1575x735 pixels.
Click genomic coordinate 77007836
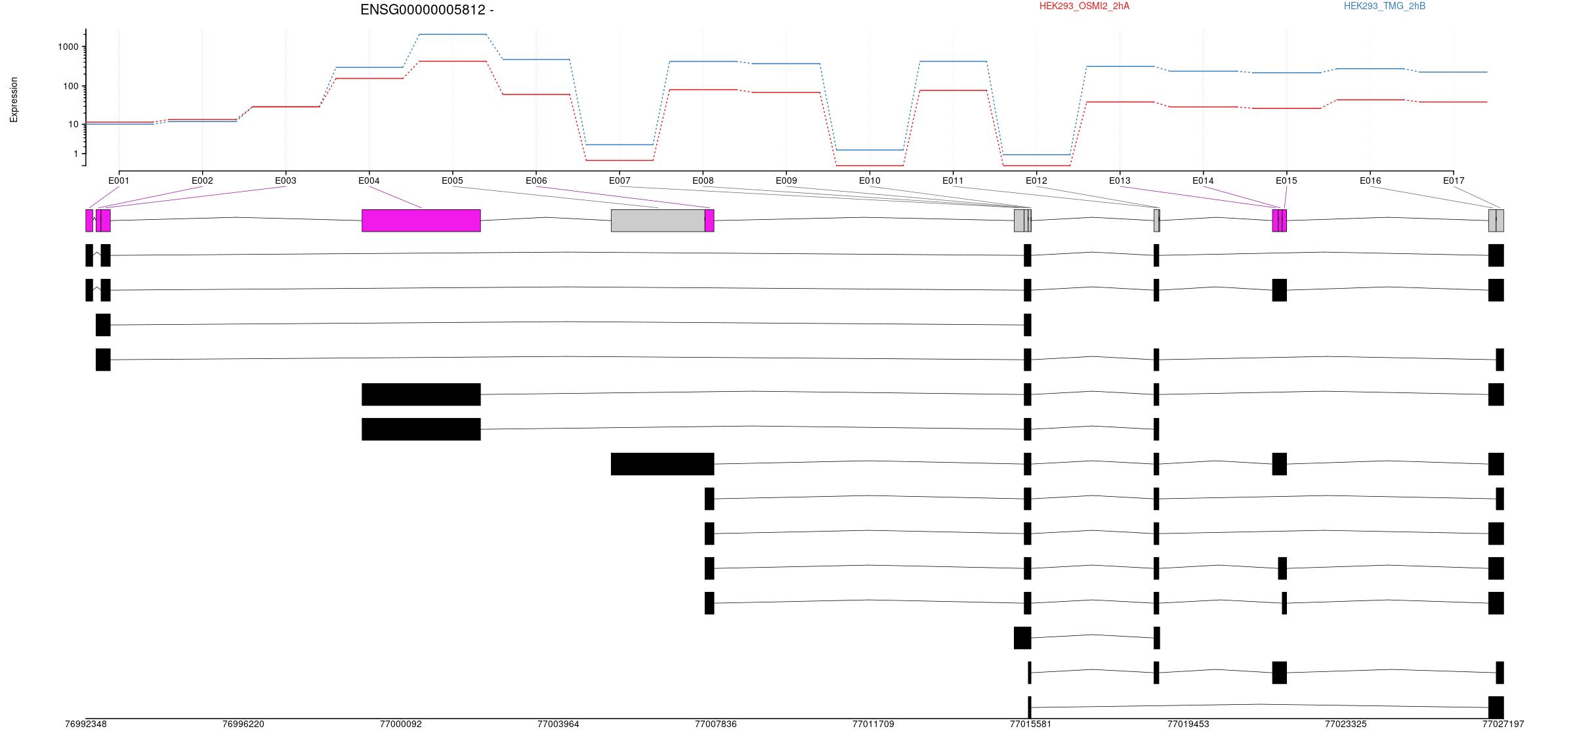(x=716, y=724)
